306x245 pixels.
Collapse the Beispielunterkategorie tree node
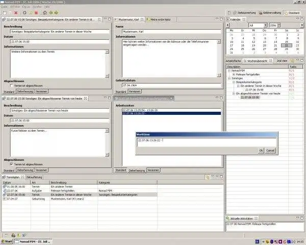(x=234, y=82)
